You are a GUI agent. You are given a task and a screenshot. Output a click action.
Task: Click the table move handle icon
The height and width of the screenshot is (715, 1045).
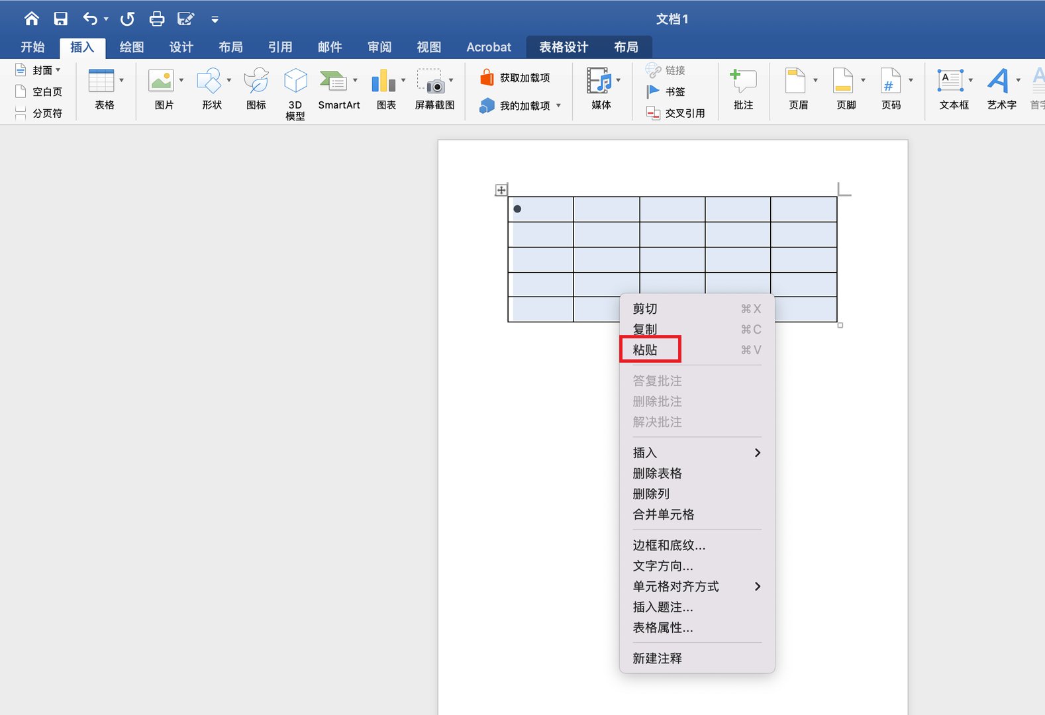coord(501,190)
